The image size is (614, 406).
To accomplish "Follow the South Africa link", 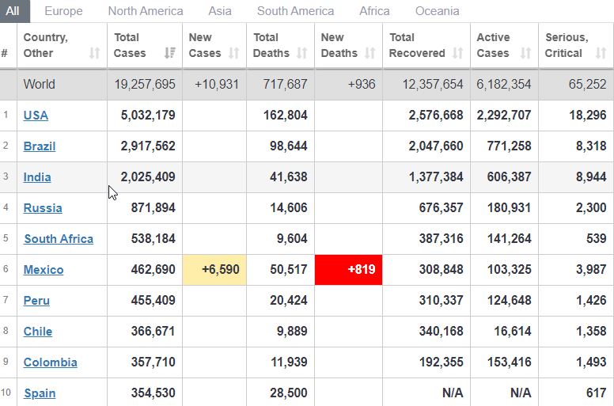I will [x=59, y=239].
